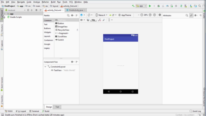Screen dimensions: 206x116
Task: Click the Infer Constraints magic wand icon
Action: point(104,20)
